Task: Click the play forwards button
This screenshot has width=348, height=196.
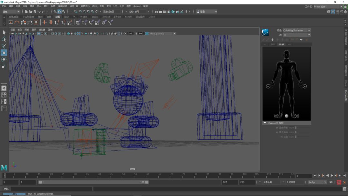Action: (332, 176)
